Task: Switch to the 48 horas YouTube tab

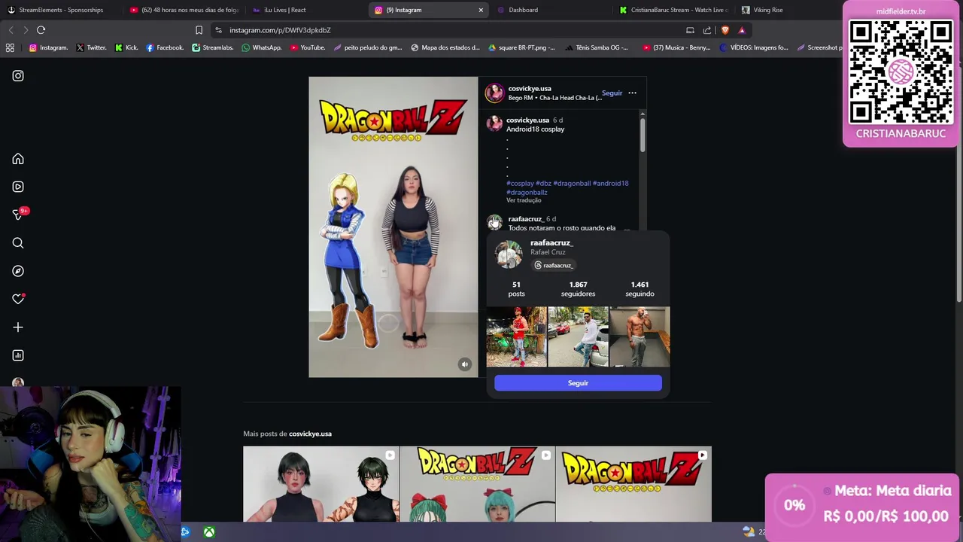Action: (184, 10)
